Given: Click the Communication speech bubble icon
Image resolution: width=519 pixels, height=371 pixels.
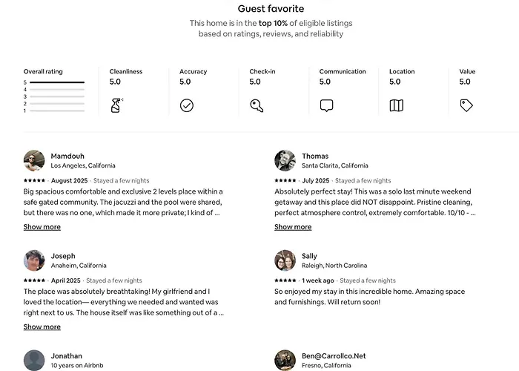Looking at the screenshot, I should point(326,105).
